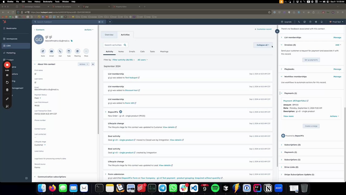Open the marketplace icon in top bar
The width and height of the screenshot is (346, 195).
click(x=305, y=22)
